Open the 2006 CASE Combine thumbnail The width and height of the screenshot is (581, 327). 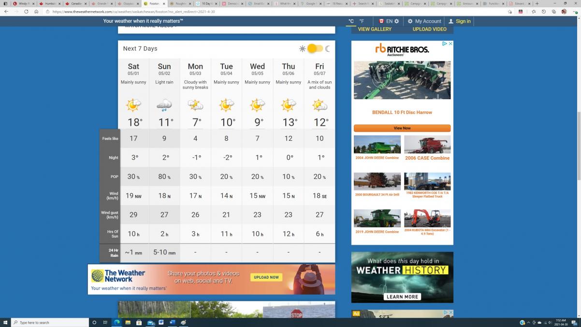tap(427, 145)
